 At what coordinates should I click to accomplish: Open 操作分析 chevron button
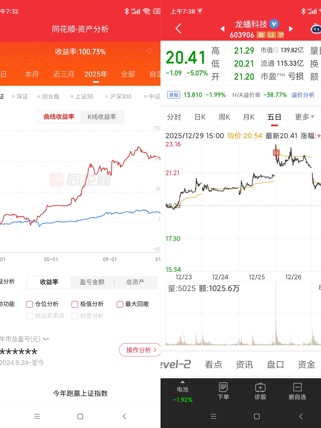click(x=140, y=350)
